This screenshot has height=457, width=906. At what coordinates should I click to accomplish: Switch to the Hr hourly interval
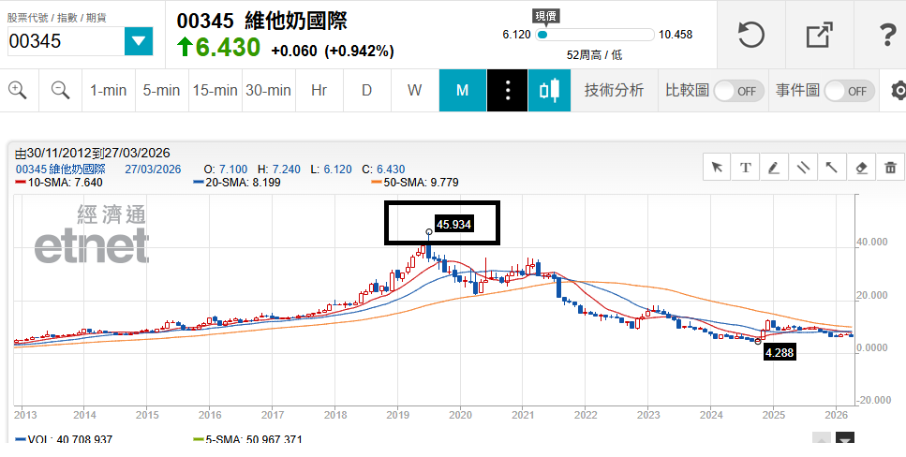coord(319,91)
